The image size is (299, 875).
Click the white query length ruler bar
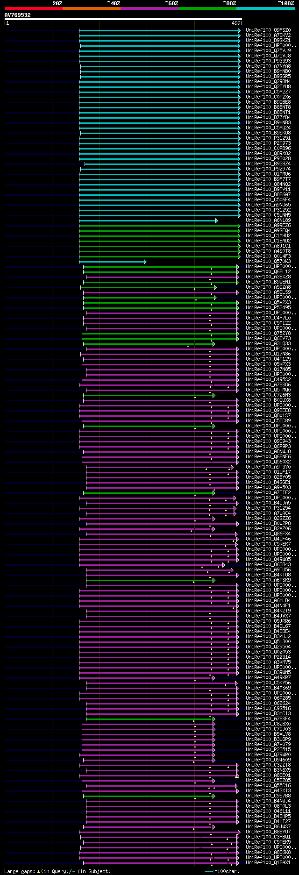(123, 19)
